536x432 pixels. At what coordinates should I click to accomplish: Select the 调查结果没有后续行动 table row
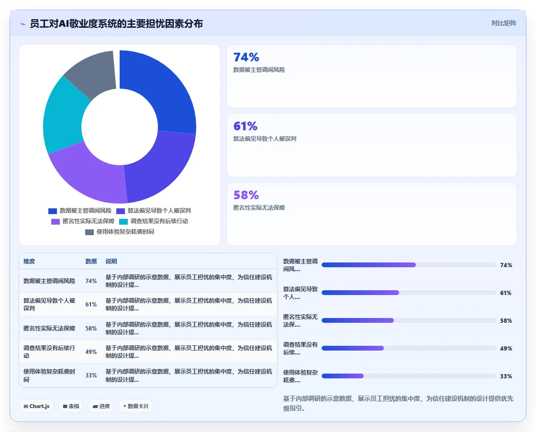coord(148,352)
